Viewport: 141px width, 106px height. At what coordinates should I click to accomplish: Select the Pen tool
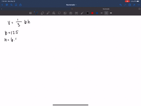36,13
